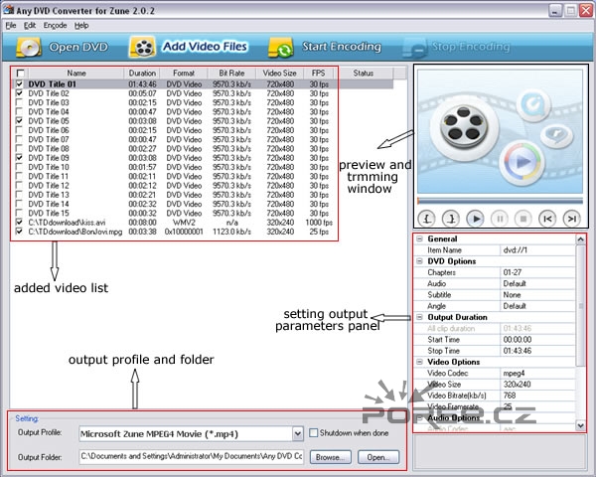Set trim end with right bracket button
Screen dimensions: 596x477
pyautogui.click(x=451, y=219)
